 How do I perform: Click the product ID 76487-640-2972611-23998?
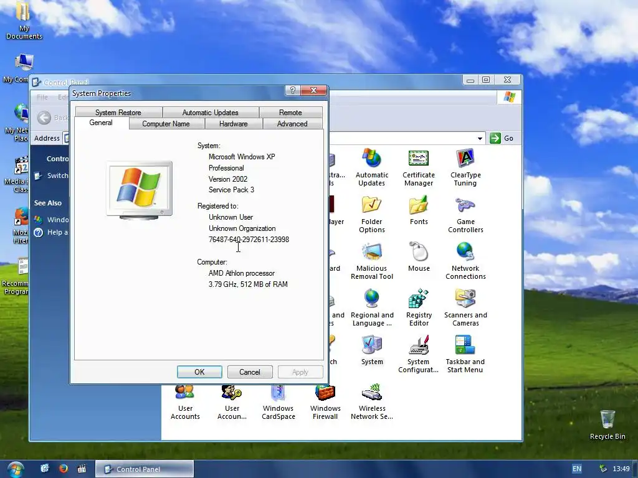249,240
